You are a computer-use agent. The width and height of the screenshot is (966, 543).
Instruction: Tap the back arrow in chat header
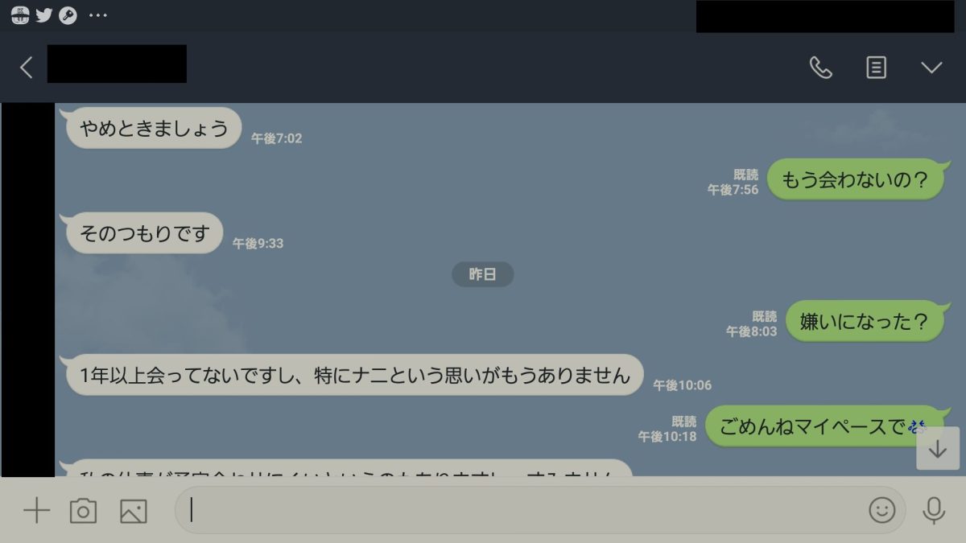tap(27, 68)
